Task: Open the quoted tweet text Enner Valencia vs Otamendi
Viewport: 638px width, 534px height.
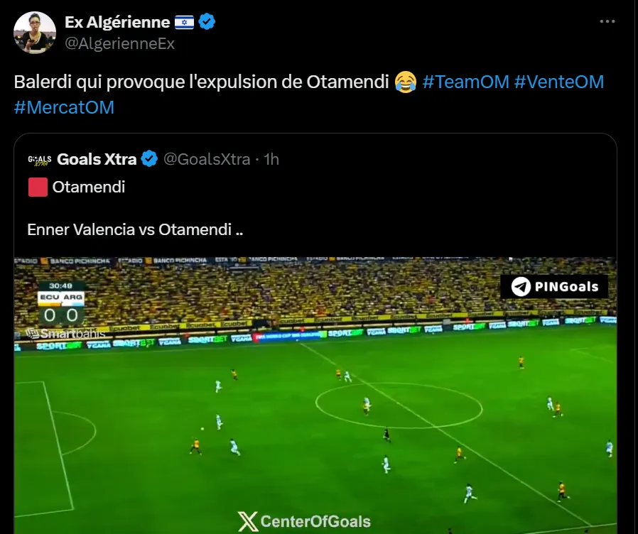Action: (135, 229)
